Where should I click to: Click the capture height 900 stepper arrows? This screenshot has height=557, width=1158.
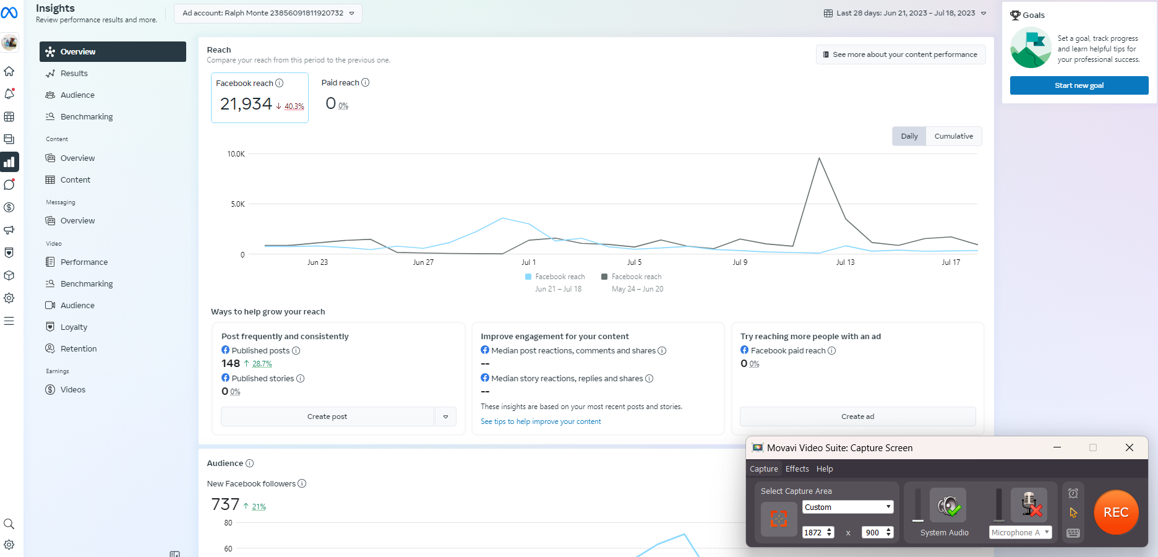click(x=889, y=532)
